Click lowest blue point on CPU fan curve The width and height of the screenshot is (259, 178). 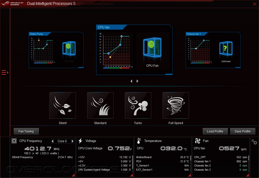[x=108, y=53]
